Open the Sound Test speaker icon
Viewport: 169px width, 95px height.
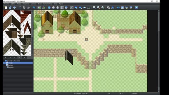(118, 8)
